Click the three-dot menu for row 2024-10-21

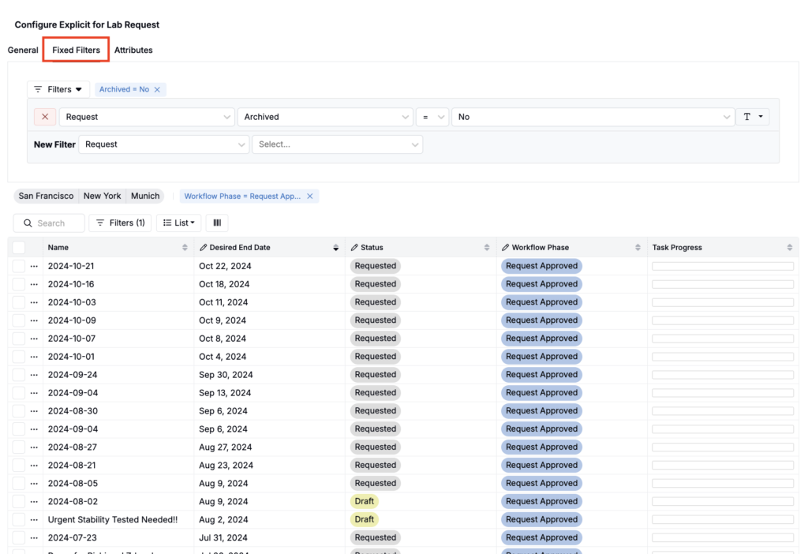click(x=34, y=266)
